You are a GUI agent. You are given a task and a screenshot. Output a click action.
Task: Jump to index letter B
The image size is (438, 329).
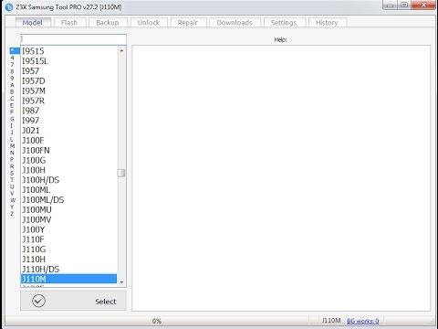pos(12,91)
